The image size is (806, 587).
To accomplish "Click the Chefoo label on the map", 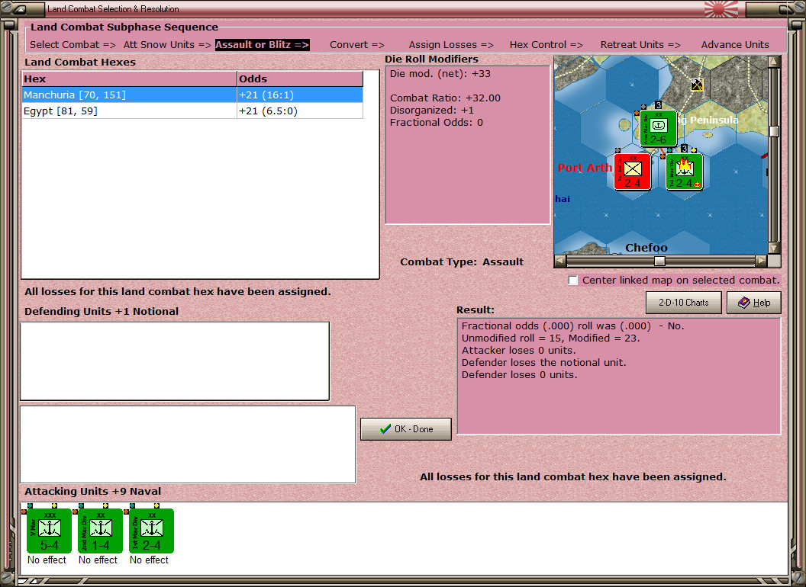I will point(646,248).
